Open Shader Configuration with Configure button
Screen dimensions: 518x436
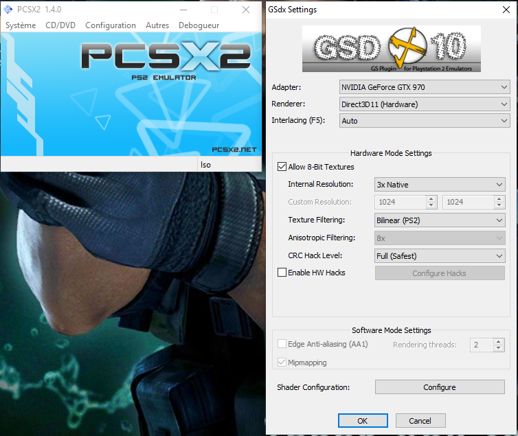tap(440, 387)
